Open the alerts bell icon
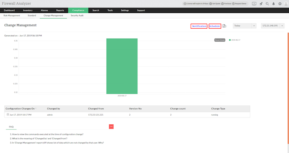This screenshot has width=289, height=153. pos(273,4)
